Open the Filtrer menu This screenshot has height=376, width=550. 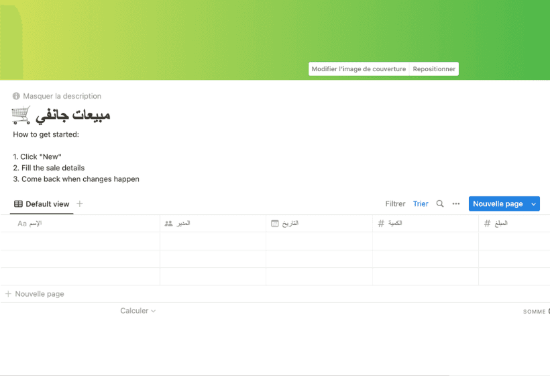(395, 203)
